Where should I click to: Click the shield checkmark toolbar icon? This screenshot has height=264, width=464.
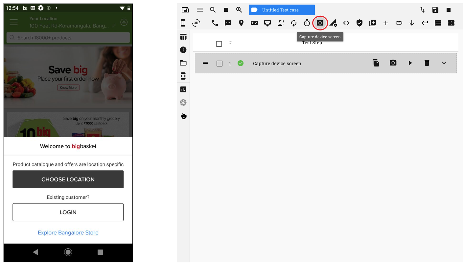tap(360, 23)
